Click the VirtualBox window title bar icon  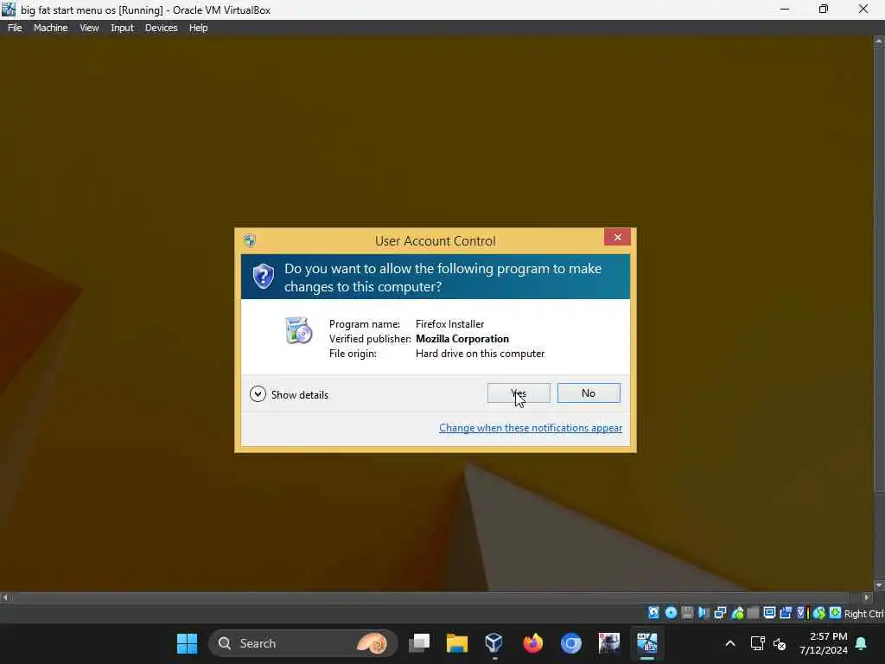pos(9,10)
